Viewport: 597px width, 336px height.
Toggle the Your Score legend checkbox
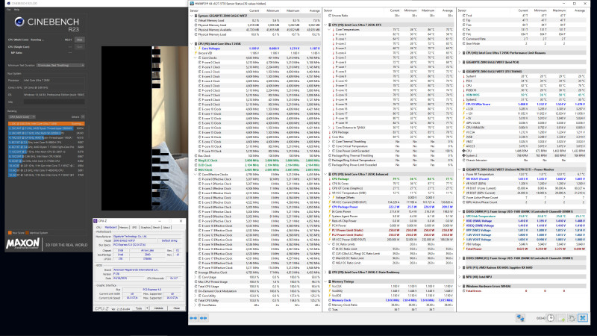coord(10,233)
